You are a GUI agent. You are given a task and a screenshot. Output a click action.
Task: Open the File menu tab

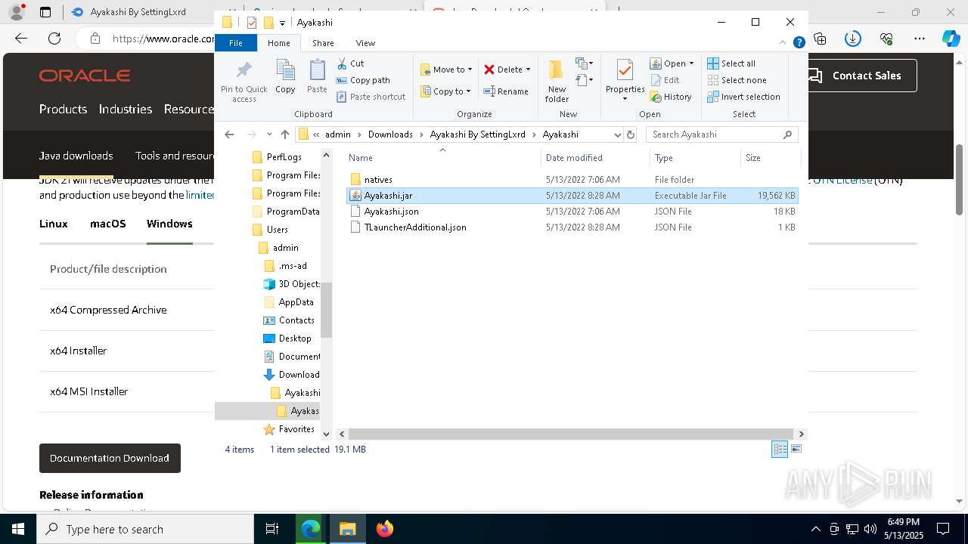tap(236, 43)
